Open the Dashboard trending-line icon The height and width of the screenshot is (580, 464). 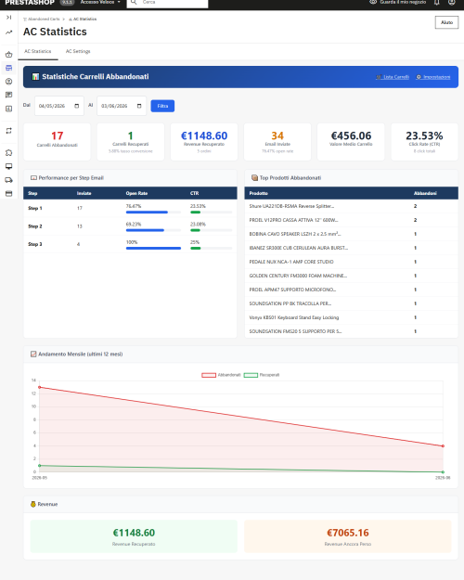[x=9, y=32]
